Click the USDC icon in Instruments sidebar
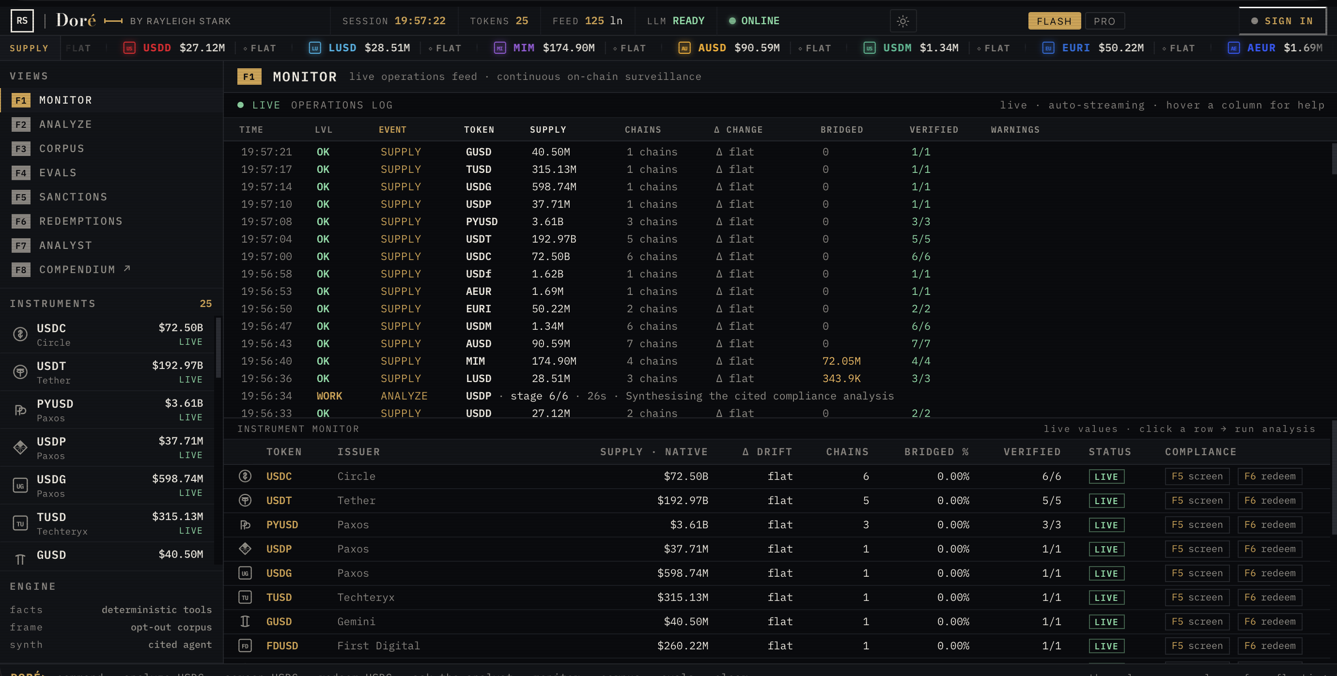Image resolution: width=1337 pixels, height=676 pixels. pyautogui.click(x=20, y=334)
